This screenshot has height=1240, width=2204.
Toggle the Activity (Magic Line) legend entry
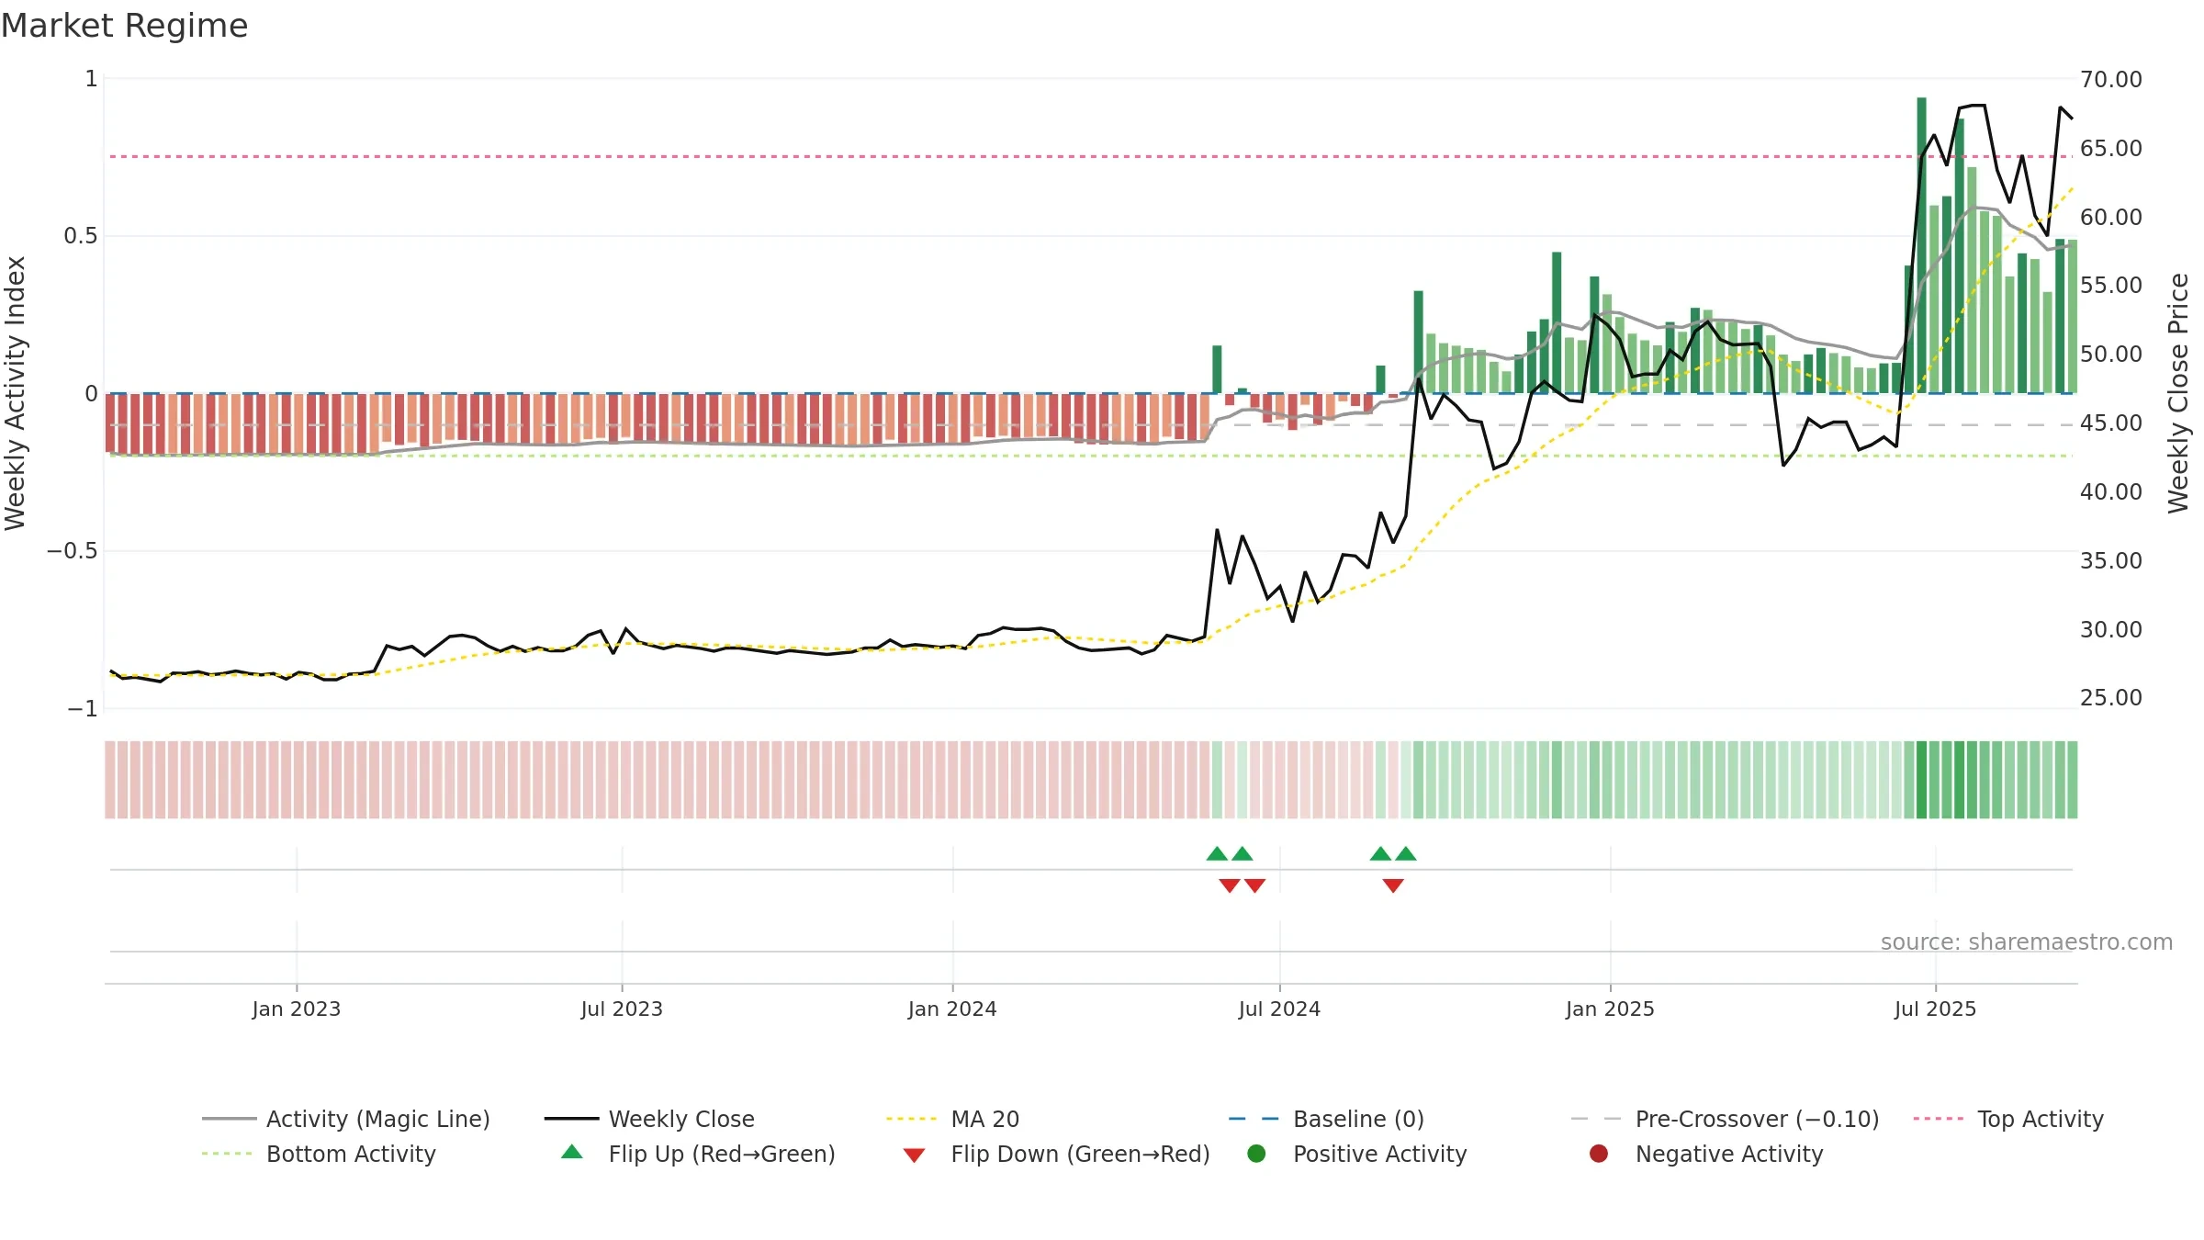pyautogui.click(x=346, y=1119)
